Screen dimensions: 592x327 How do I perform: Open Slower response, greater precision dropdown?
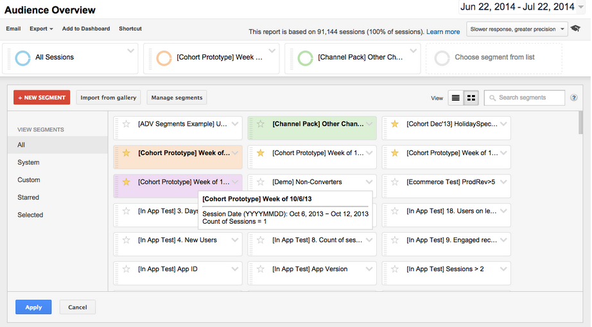pos(517,29)
